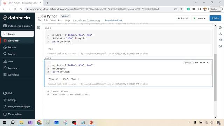Image resolution: width=224 pixels, height=126 pixels.
Task: Toggle the browser side panel icon
Action: (199, 9)
